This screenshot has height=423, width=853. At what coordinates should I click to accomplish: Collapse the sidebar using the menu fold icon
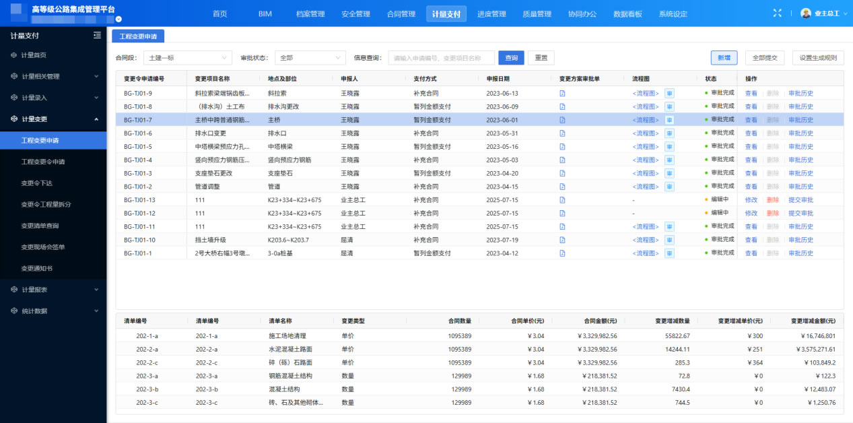(97, 36)
